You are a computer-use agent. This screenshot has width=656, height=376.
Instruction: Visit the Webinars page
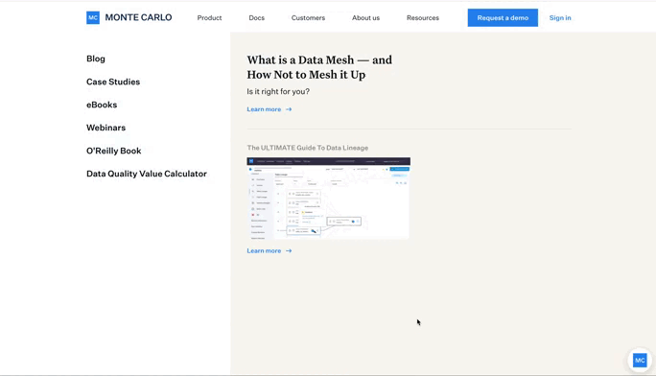(x=105, y=128)
